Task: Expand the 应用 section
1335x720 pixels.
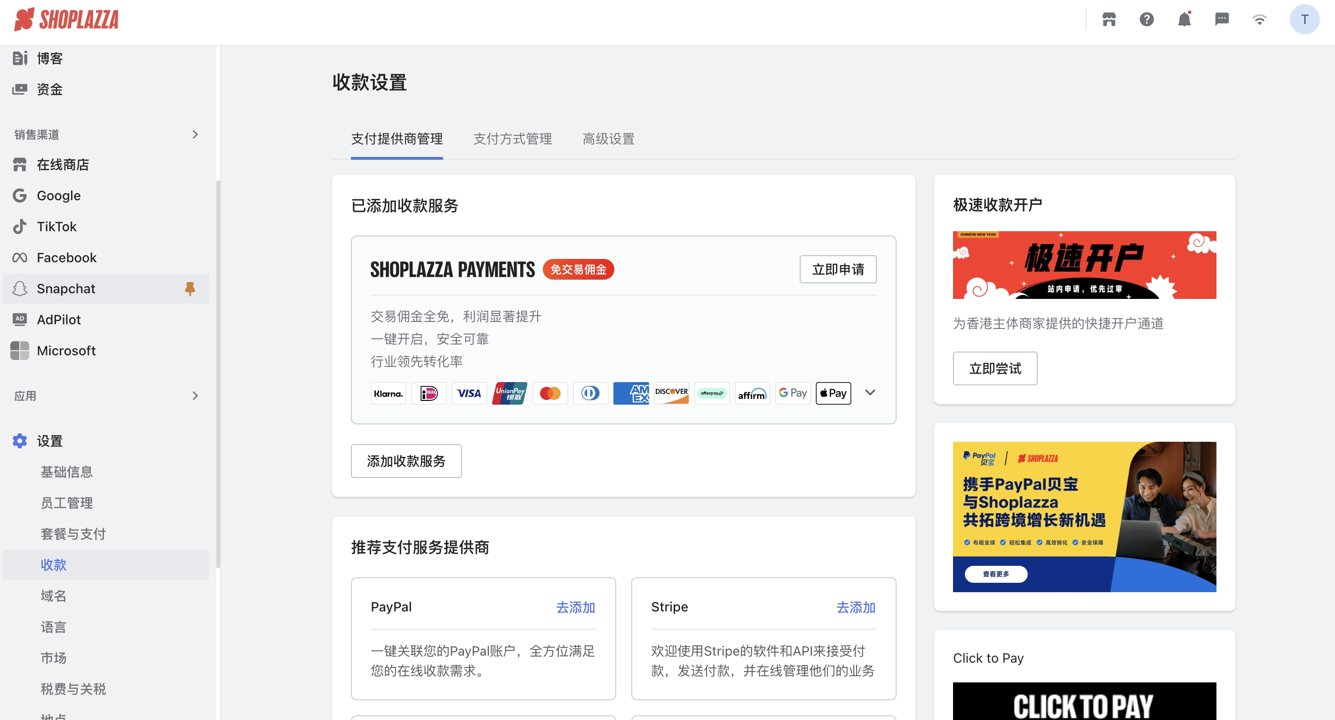Action: [x=194, y=395]
